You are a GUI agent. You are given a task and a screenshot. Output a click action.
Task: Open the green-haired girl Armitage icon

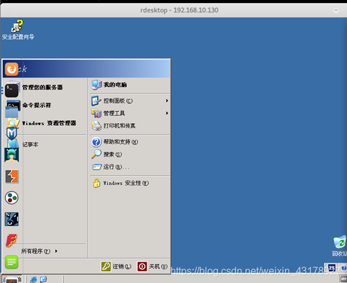pos(11,155)
